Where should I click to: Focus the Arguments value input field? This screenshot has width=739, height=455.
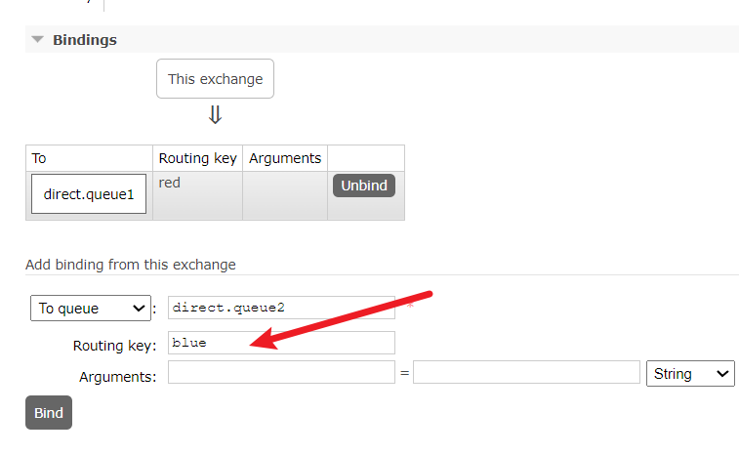[526, 373]
